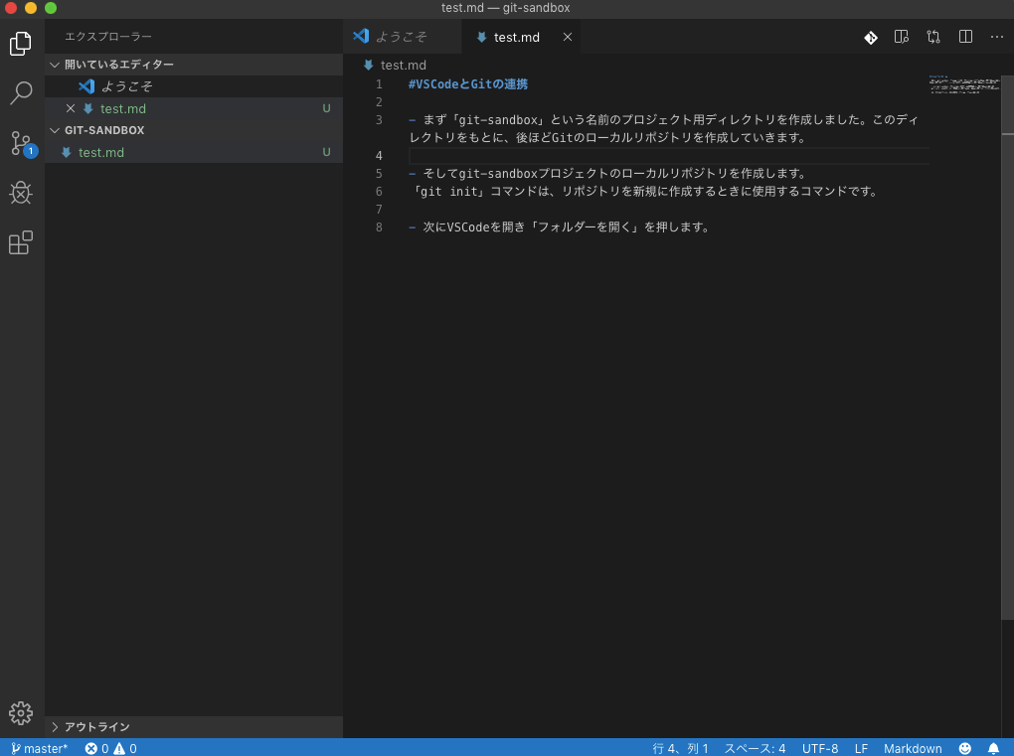The width and height of the screenshot is (1014, 756).
Task: Open the Manage gear menu
Action: click(21, 712)
